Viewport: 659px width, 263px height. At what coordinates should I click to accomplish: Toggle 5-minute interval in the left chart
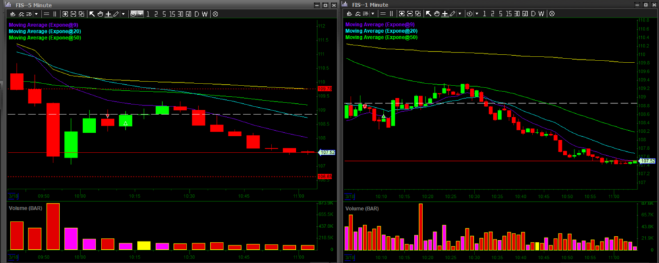[163, 14]
